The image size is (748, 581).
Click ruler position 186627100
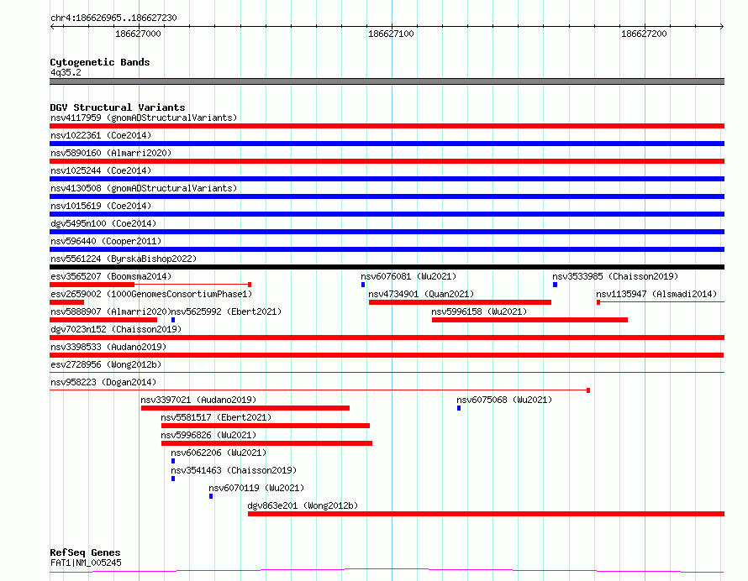point(391,34)
